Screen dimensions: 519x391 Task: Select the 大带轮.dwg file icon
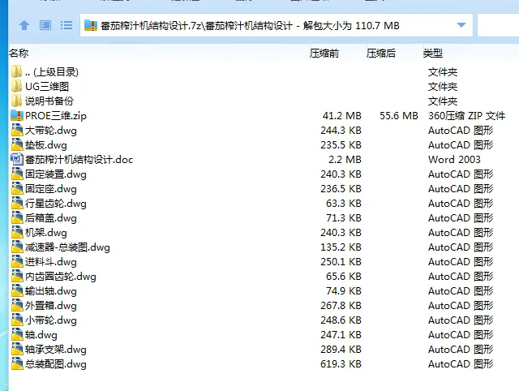pyautogui.click(x=17, y=130)
